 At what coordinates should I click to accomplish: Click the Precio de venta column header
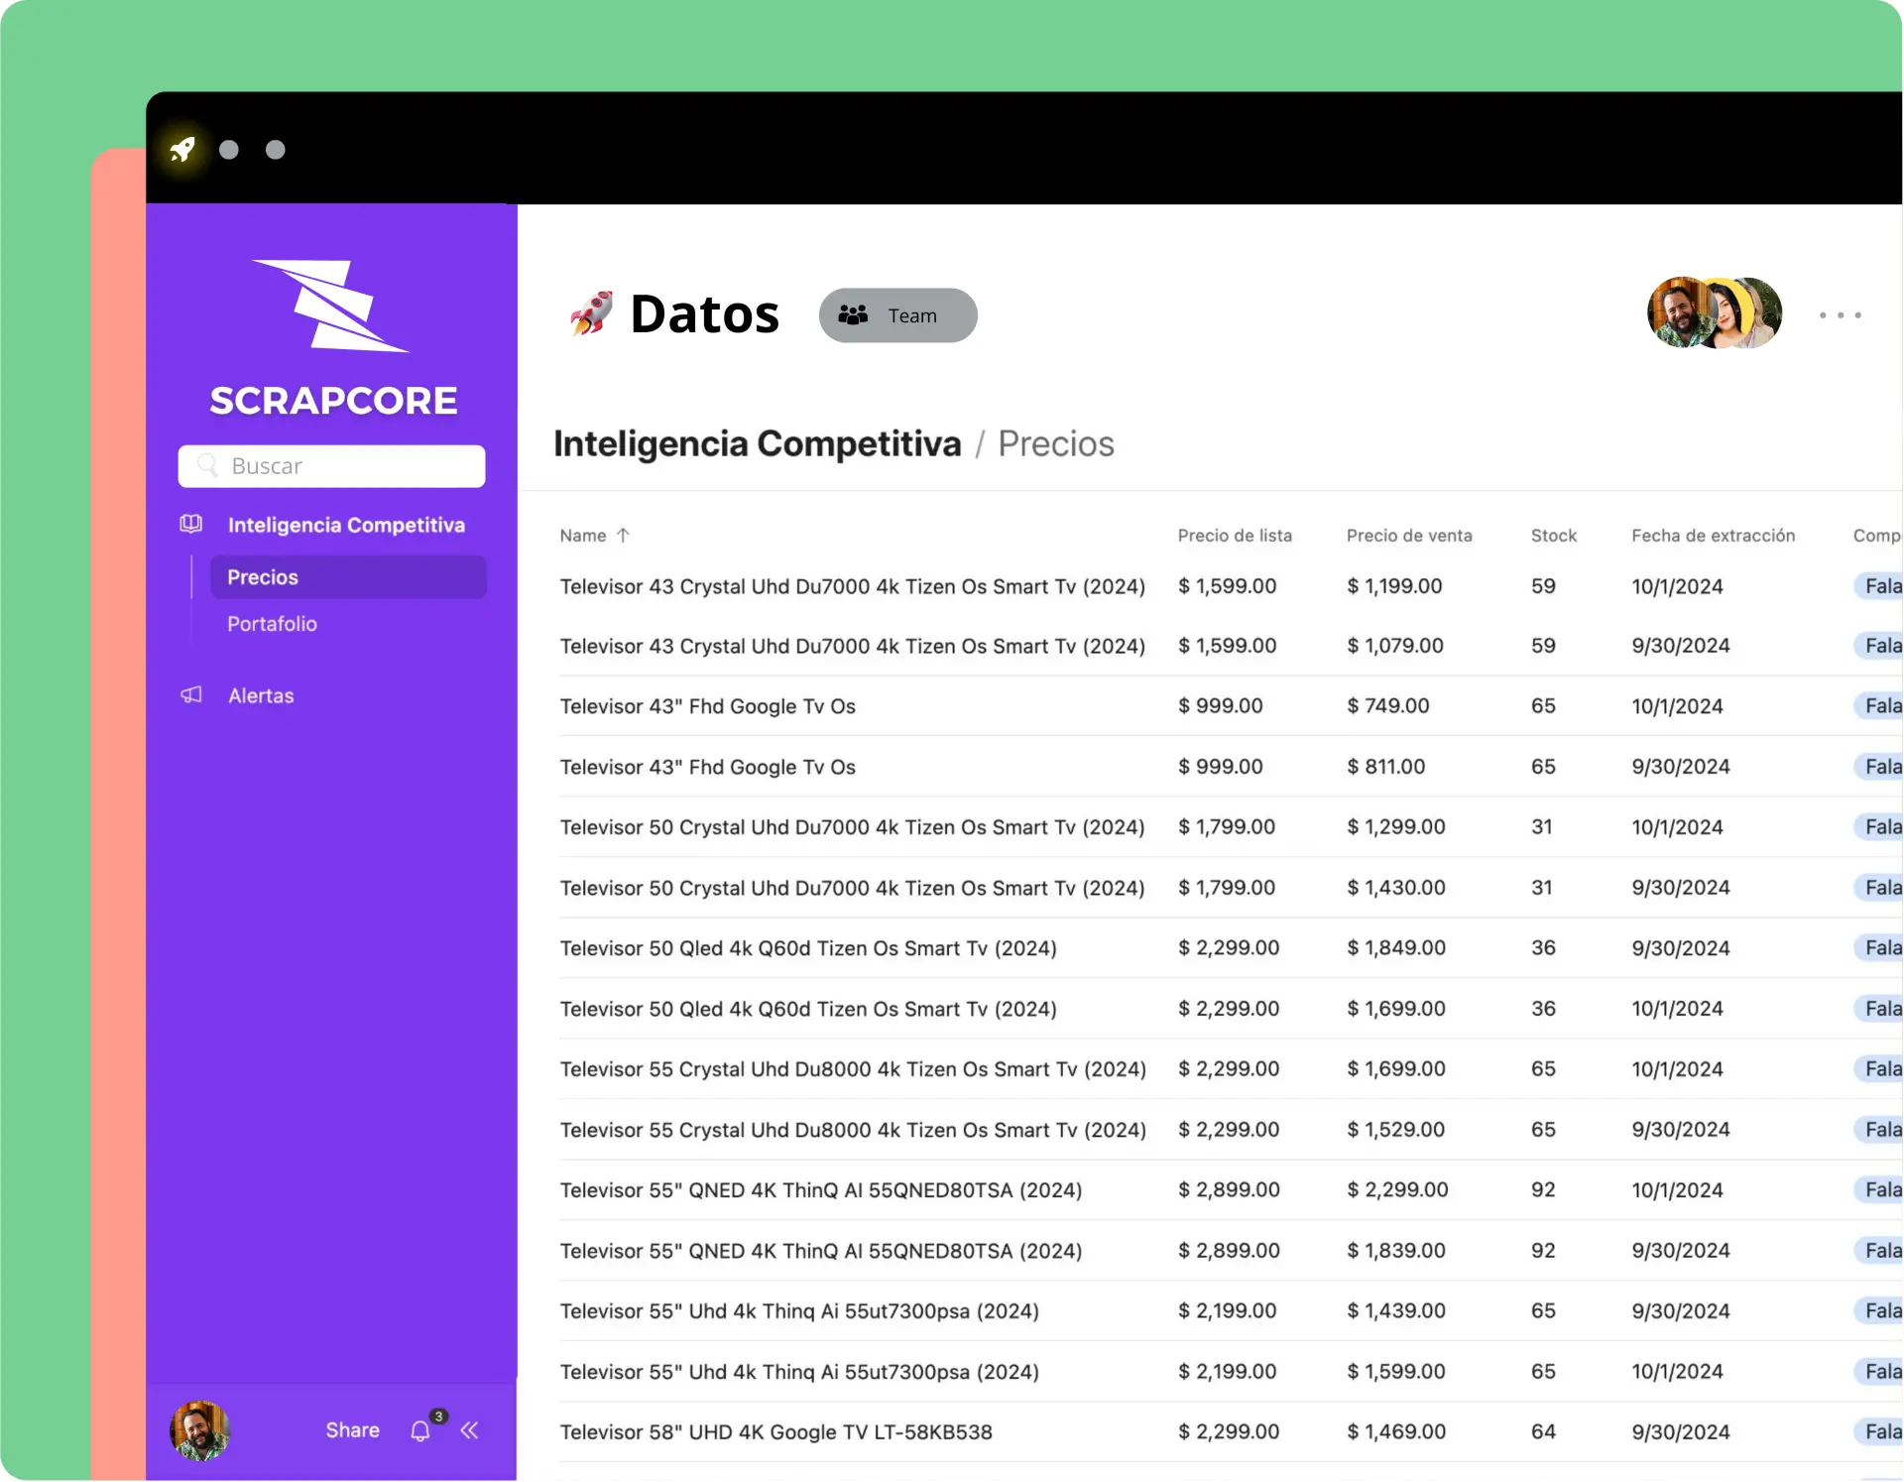(x=1408, y=536)
